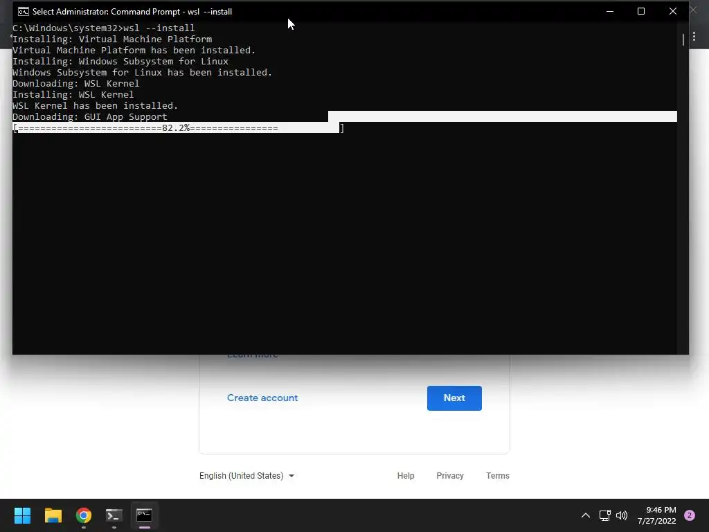Screen dimensions: 709x532
Task: Click the "Virtual Machine Platform has been installed." line
Action: click(134, 50)
